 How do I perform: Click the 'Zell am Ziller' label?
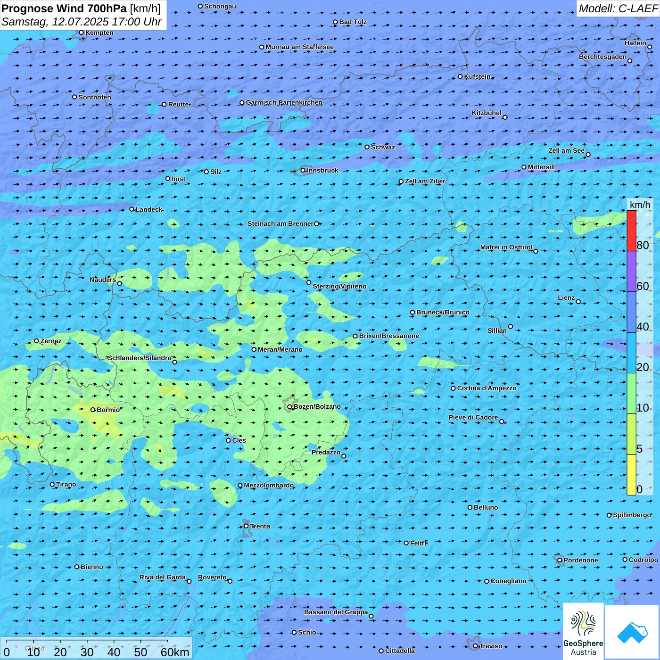(425, 181)
